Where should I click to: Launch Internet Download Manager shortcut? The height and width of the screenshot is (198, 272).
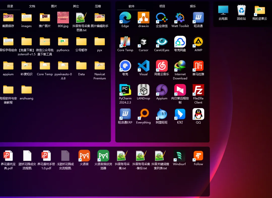180,66
